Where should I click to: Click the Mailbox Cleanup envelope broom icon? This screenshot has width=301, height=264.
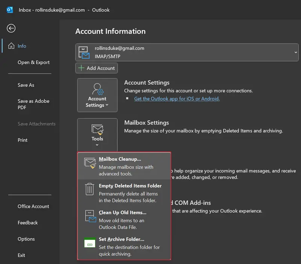(x=90, y=163)
